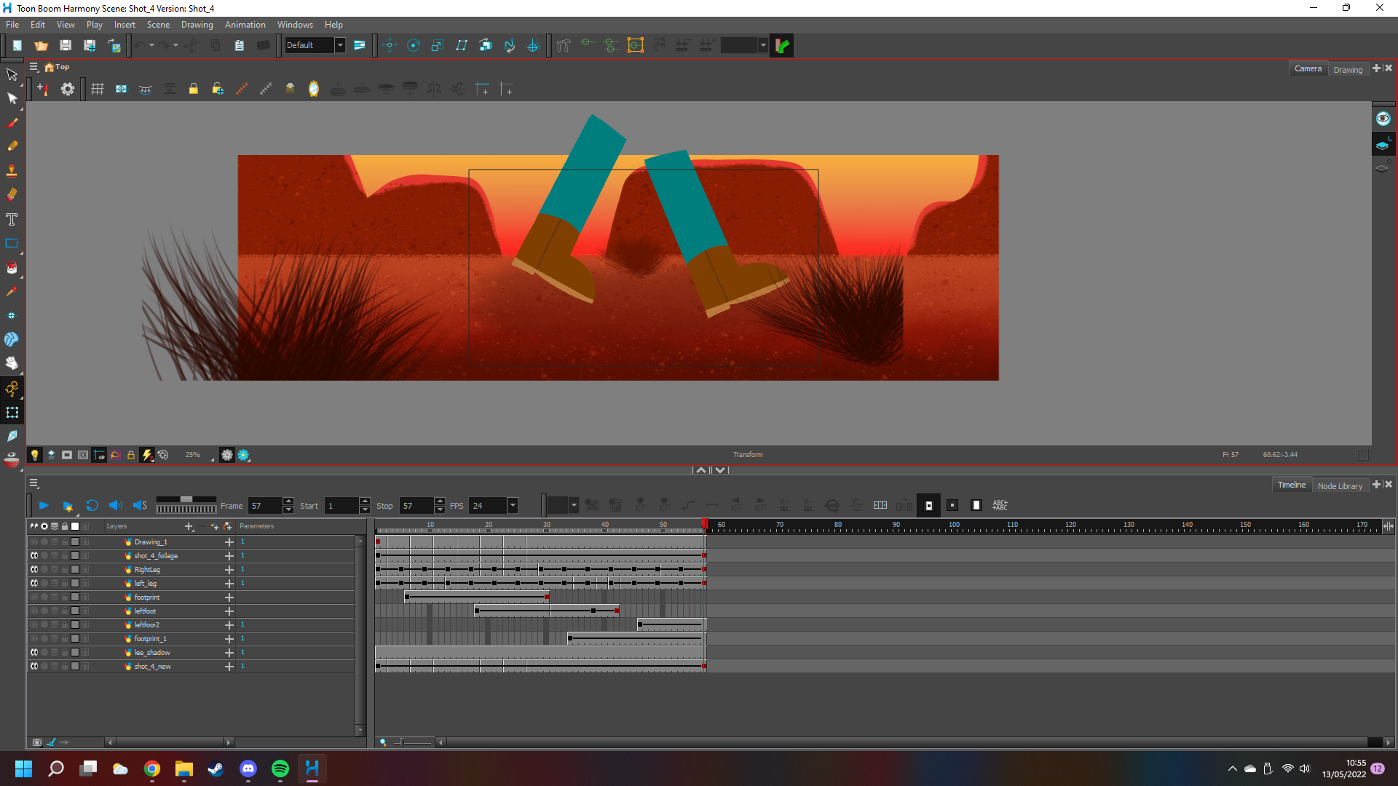Select the Pencil tool in left toolbar

(x=12, y=146)
